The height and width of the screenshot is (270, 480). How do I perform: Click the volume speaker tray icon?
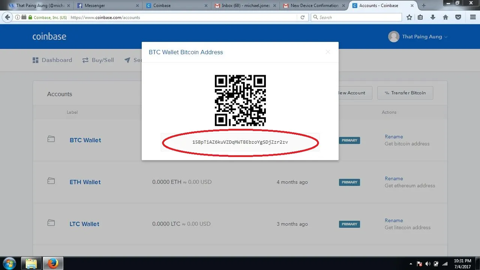(x=428, y=264)
